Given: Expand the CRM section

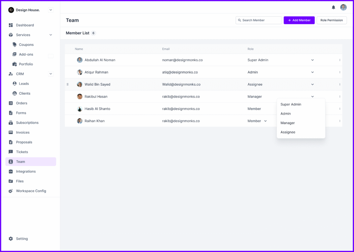Looking at the screenshot, I should [x=50, y=74].
